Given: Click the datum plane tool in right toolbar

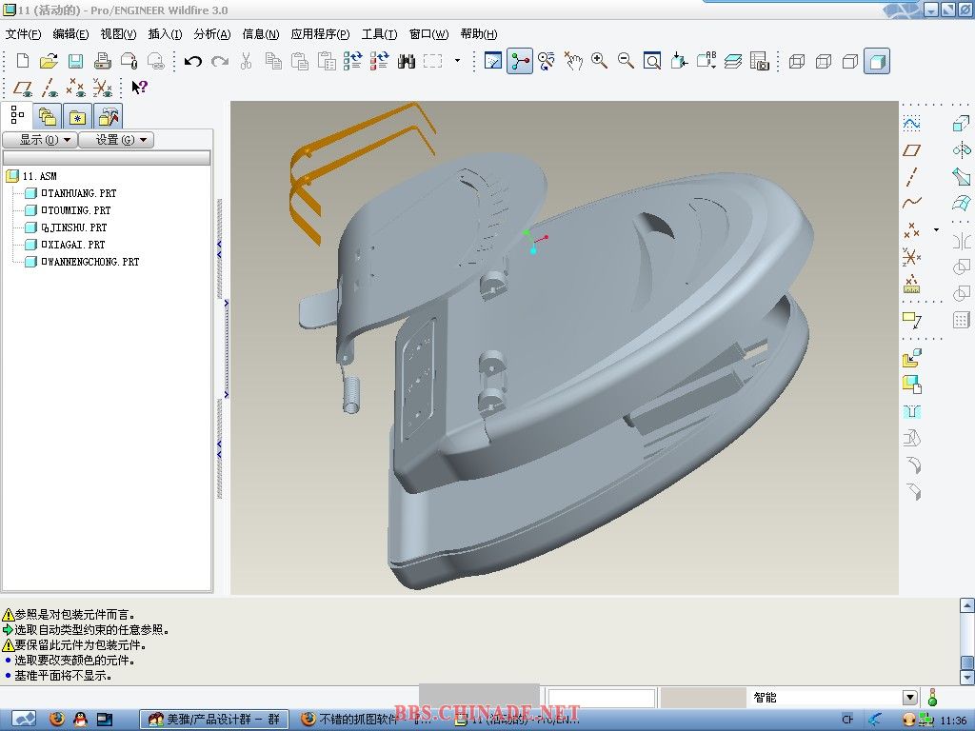Looking at the screenshot, I should coord(911,150).
